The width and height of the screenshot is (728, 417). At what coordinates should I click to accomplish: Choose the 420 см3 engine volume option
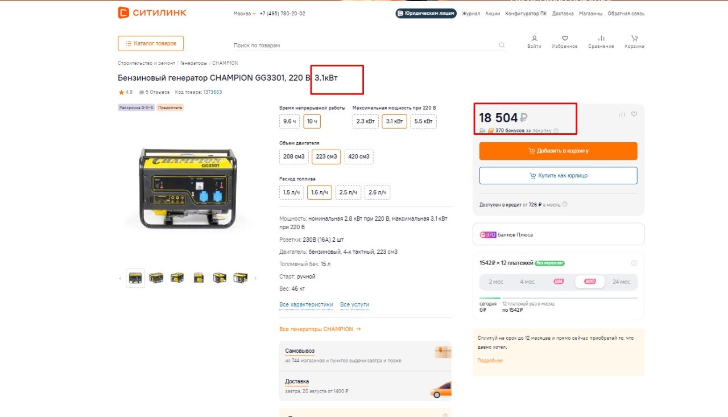(359, 156)
